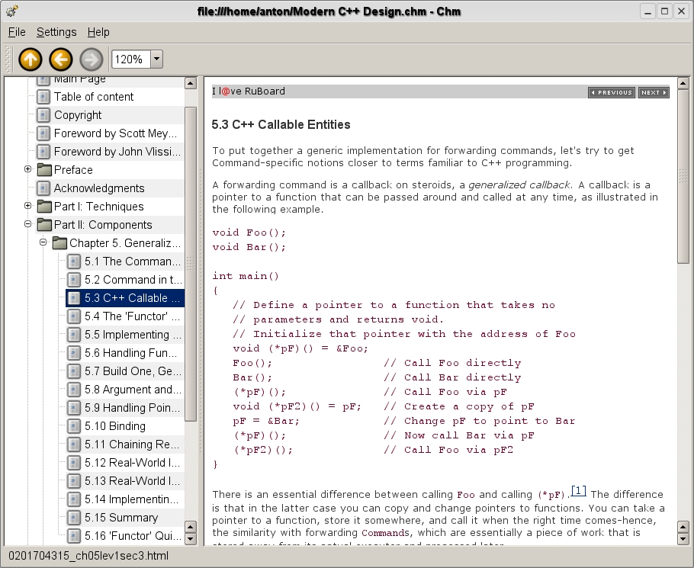
Task: Click the page icon beside 5.5 Implementing
Action: pos(74,335)
